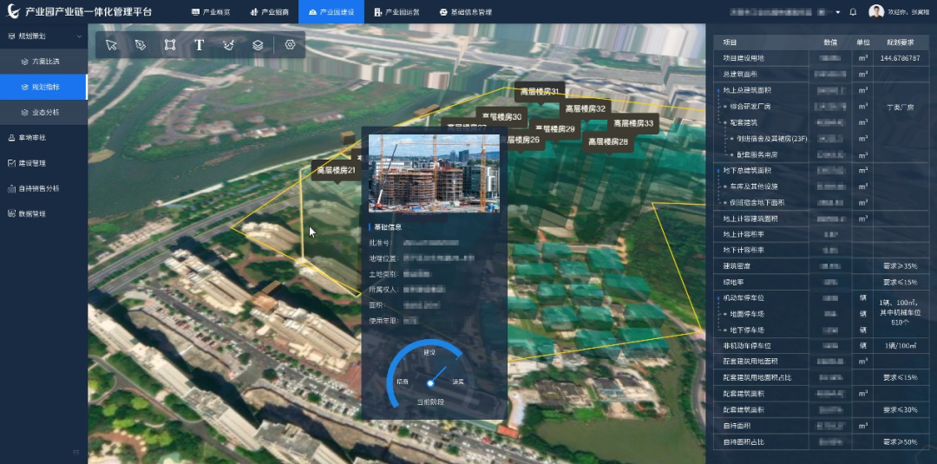Open 方案比选 in the sidebar
Image resolution: width=937 pixels, height=464 pixels.
click(45, 62)
